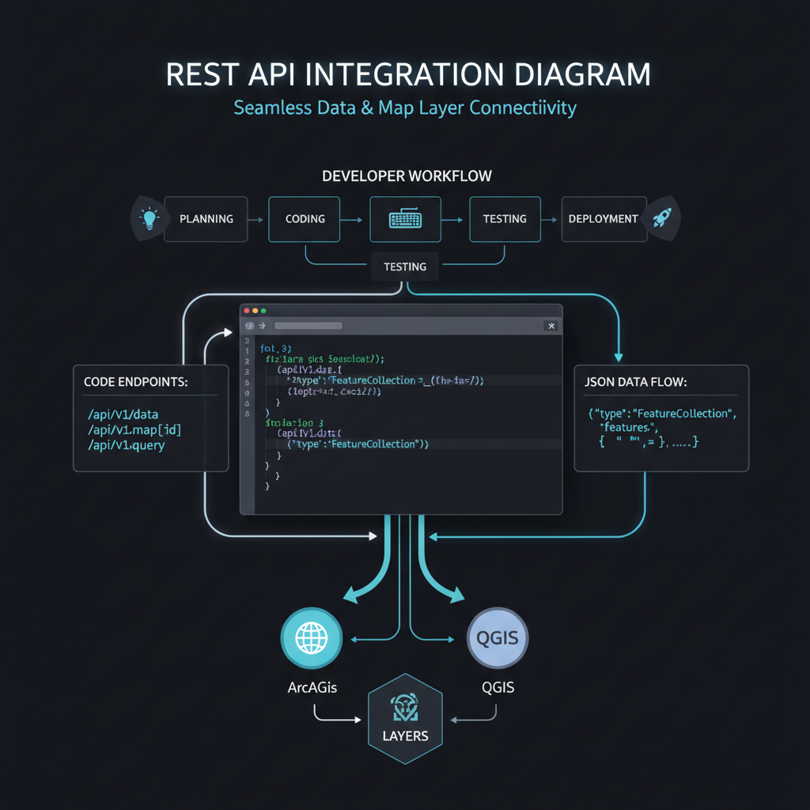Click the forward arrow in code window toolbar
This screenshot has width=810, height=810.
click(x=262, y=325)
